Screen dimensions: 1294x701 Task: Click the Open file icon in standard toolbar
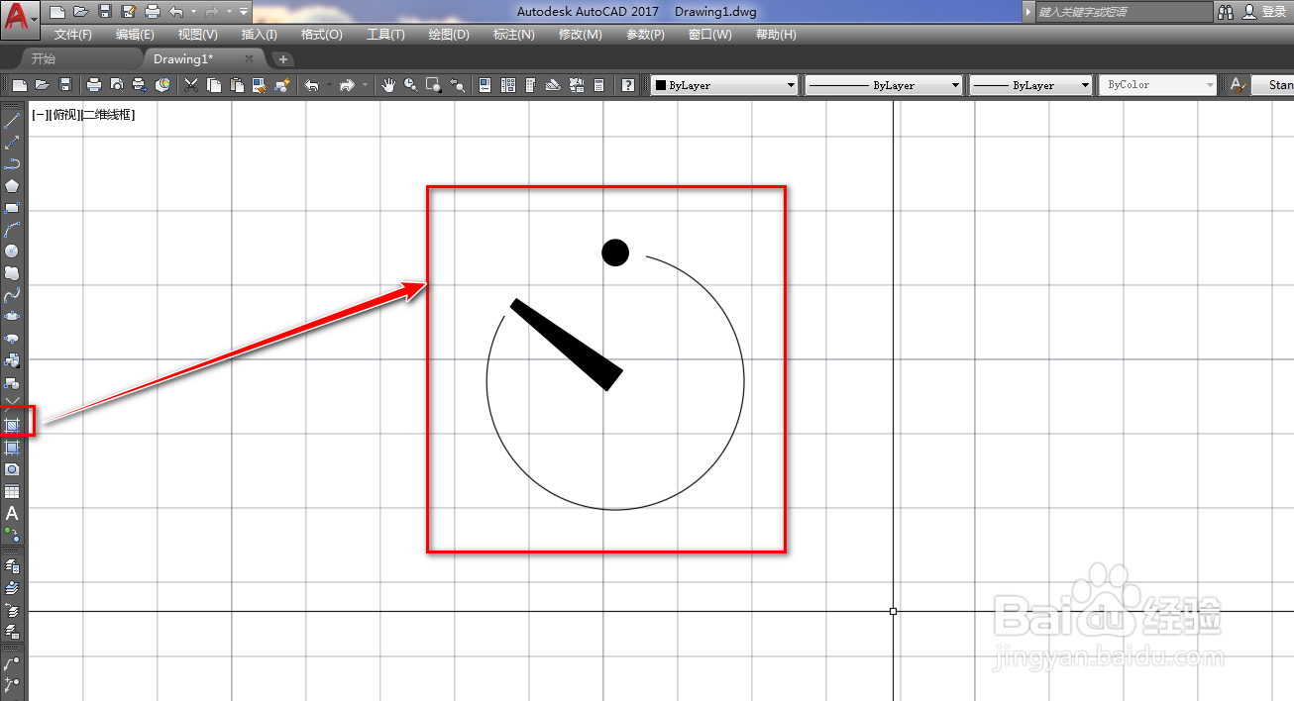(x=43, y=85)
